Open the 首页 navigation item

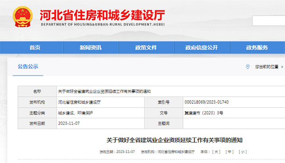[x=35, y=47]
